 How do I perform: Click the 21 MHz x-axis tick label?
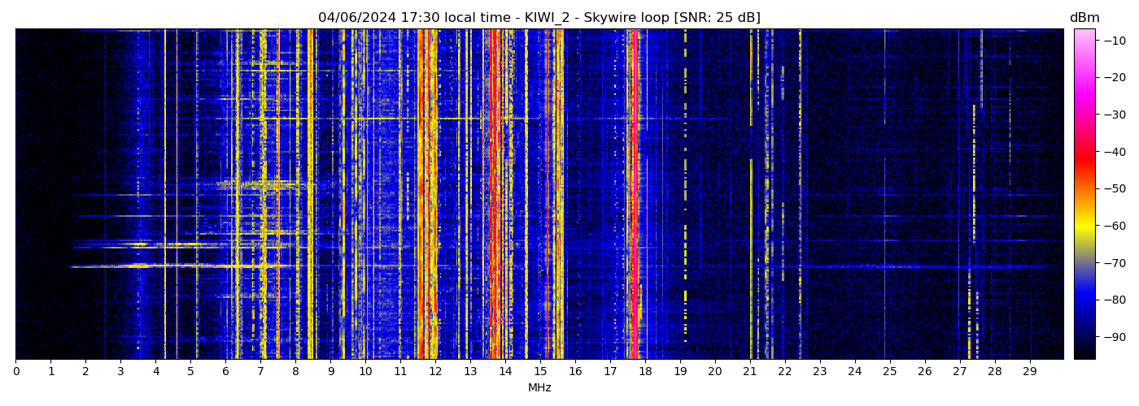(x=749, y=372)
